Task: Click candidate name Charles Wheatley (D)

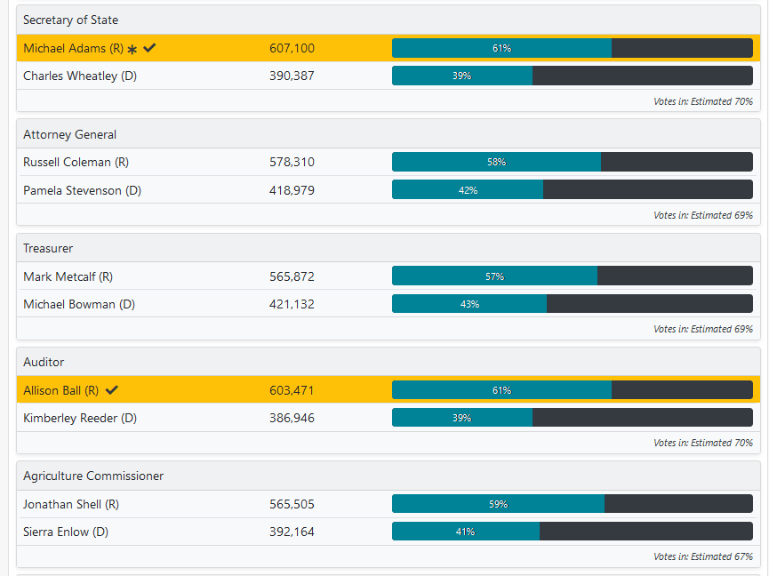Action: (x=80, y=76)
